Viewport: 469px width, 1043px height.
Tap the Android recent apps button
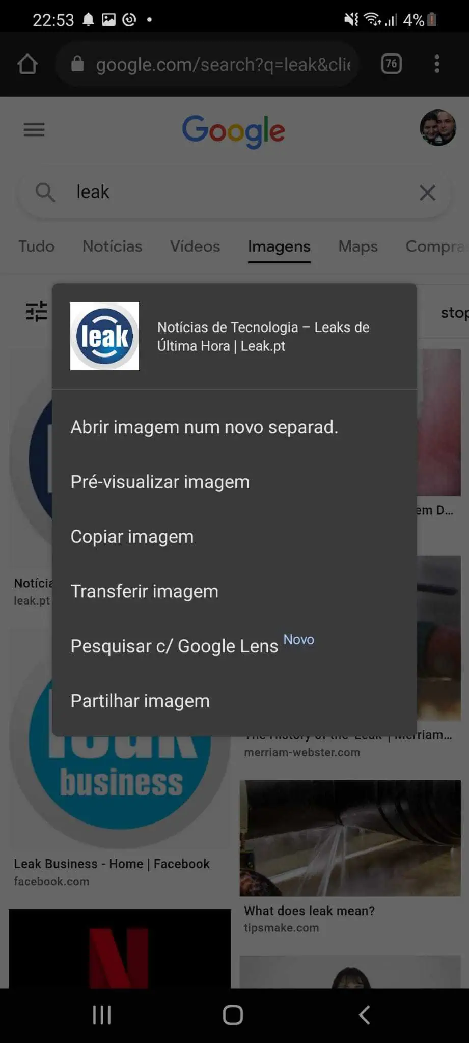click(x=102, y=1015)
